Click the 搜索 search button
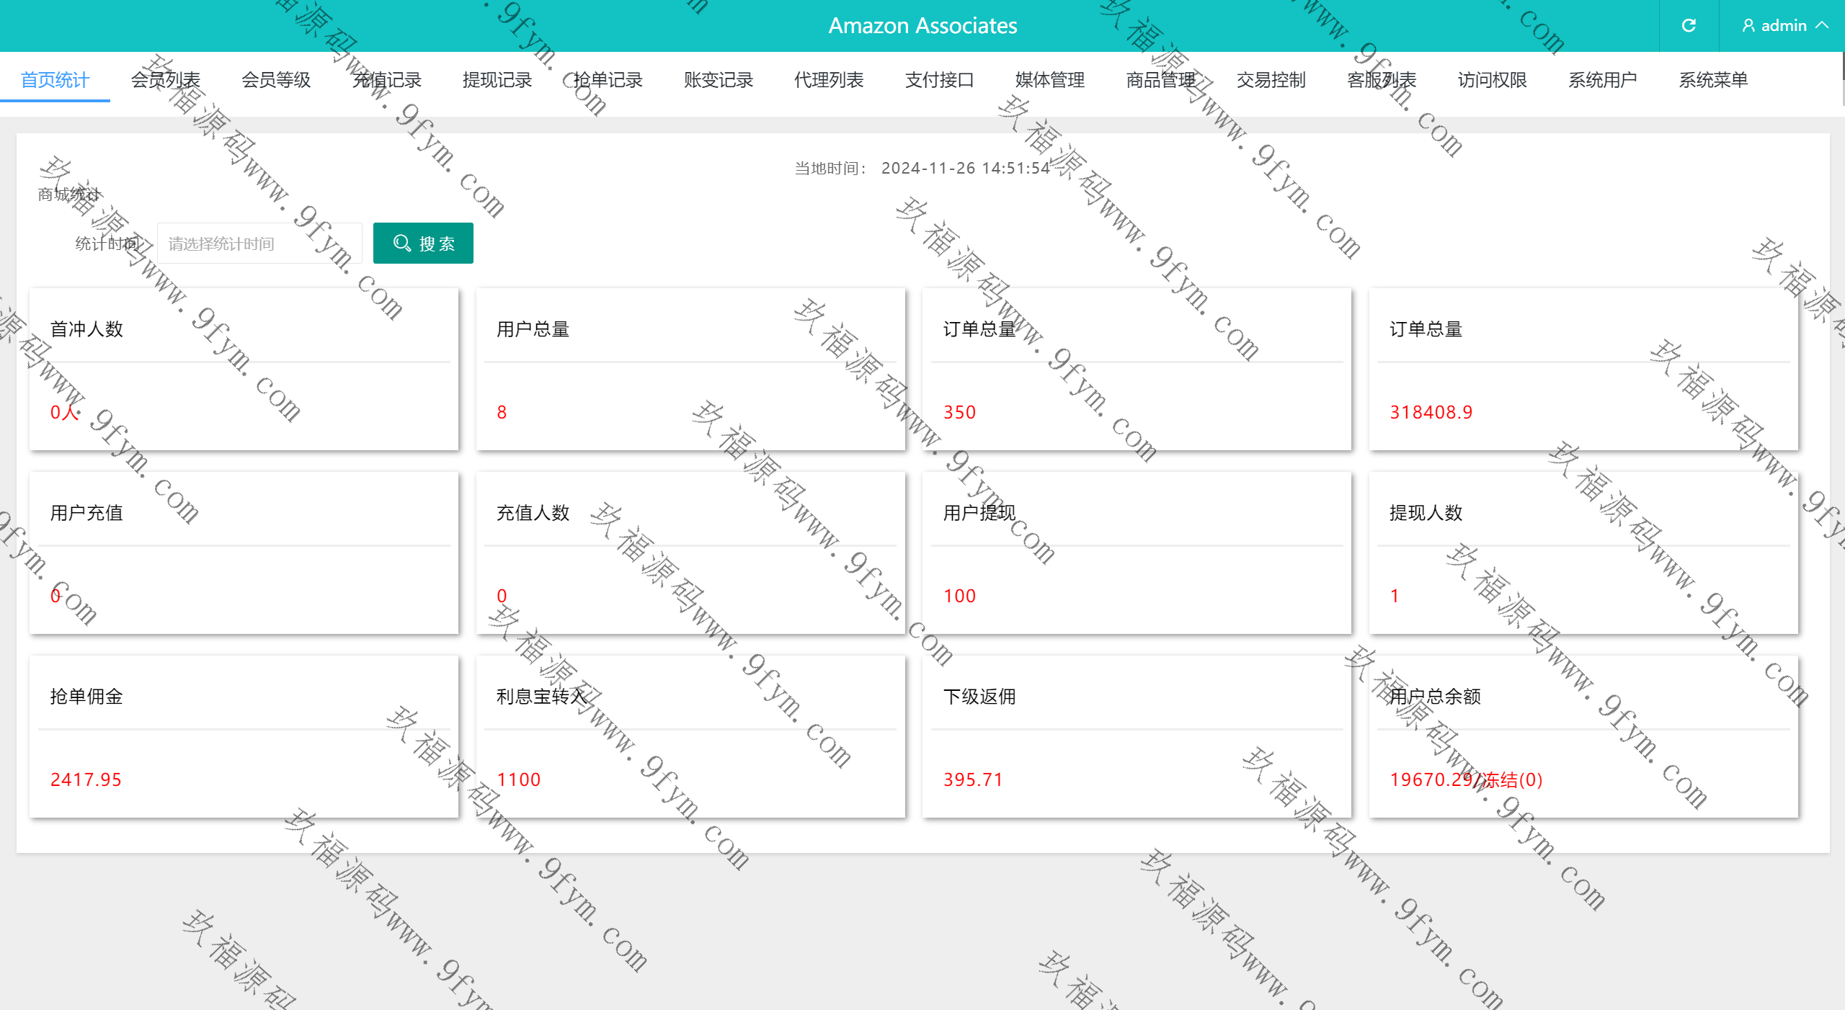The height and width of the screenshot is (1010, 1845). 423,243
